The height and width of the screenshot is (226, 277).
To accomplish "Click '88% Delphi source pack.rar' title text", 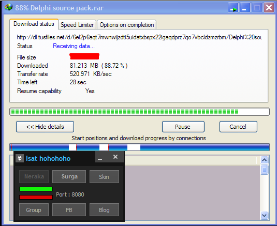I will (x=59, y=8).
